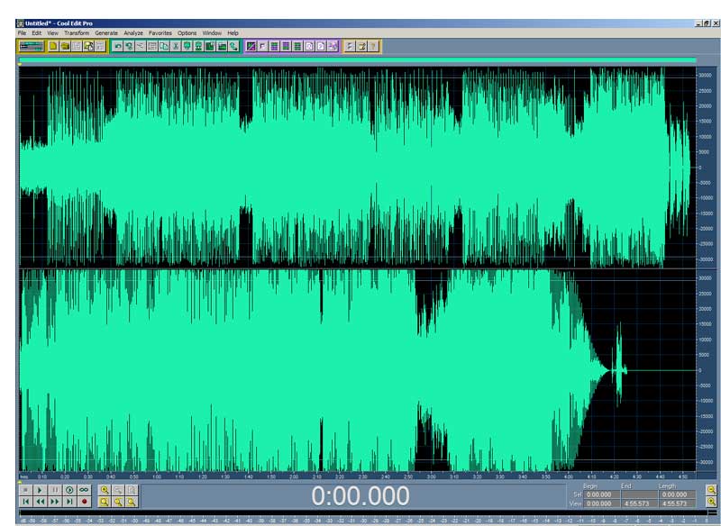Image resolution: width=721 pixels, height=526 pixels.
Task: Click the Cut scissors toolbar icon
Action: click(176, 46)
